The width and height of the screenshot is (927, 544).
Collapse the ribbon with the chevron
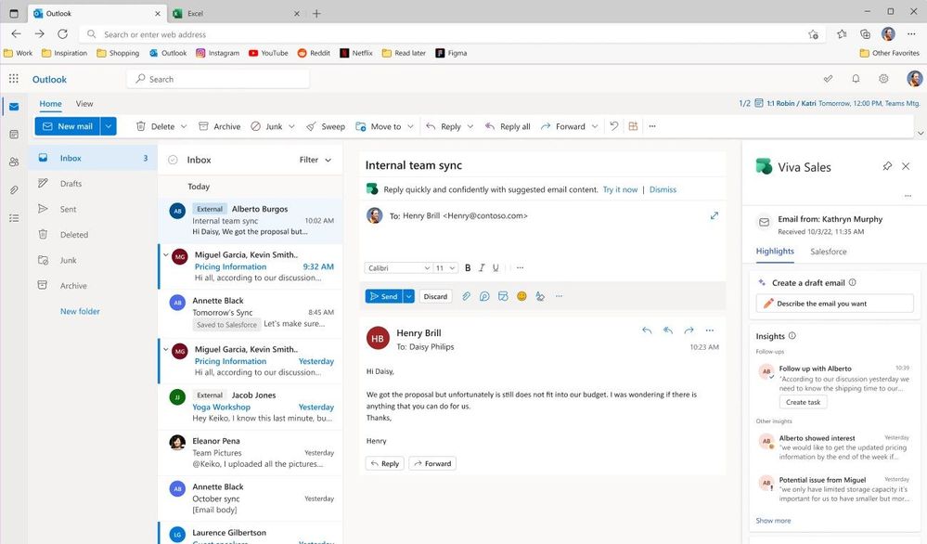click(921, 134)
